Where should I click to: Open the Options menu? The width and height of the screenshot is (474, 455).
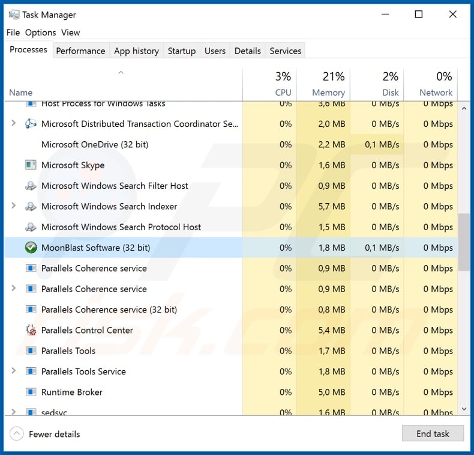click(x=41, y=32)
